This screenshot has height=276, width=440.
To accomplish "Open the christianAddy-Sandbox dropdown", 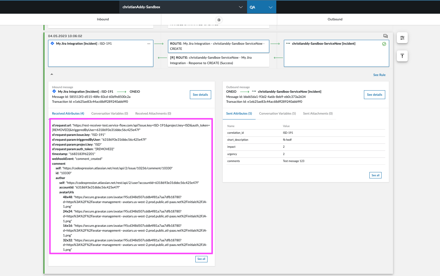I will pyautogui.click(x=183, y=7).
